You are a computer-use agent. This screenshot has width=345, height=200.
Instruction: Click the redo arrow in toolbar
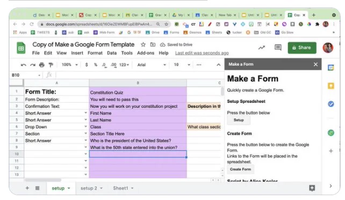(x=33, y=65)
